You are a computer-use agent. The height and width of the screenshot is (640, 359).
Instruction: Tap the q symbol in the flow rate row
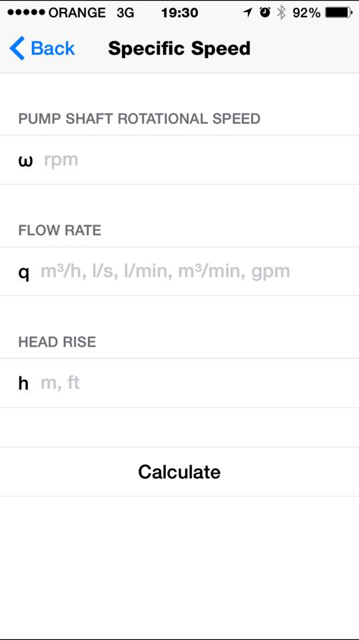pos(24,273)
